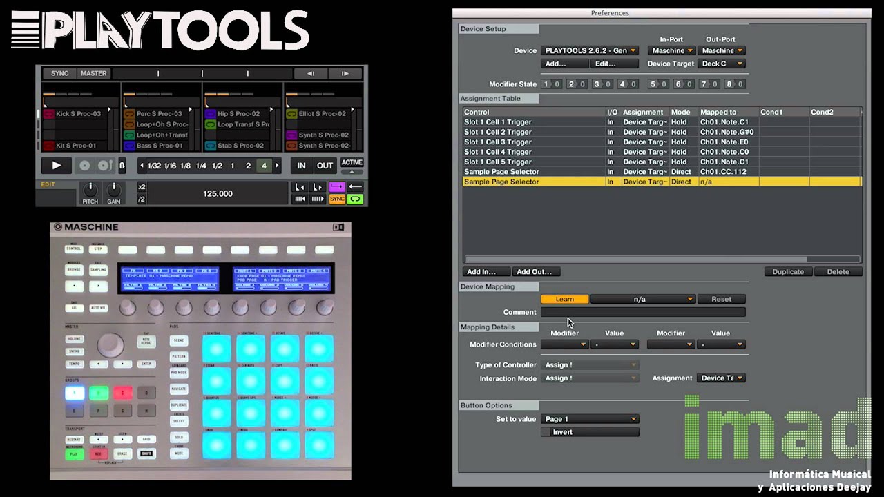Click the first cue disc icon beside play
Screen dimensions: 884x497
click(84, 166)
